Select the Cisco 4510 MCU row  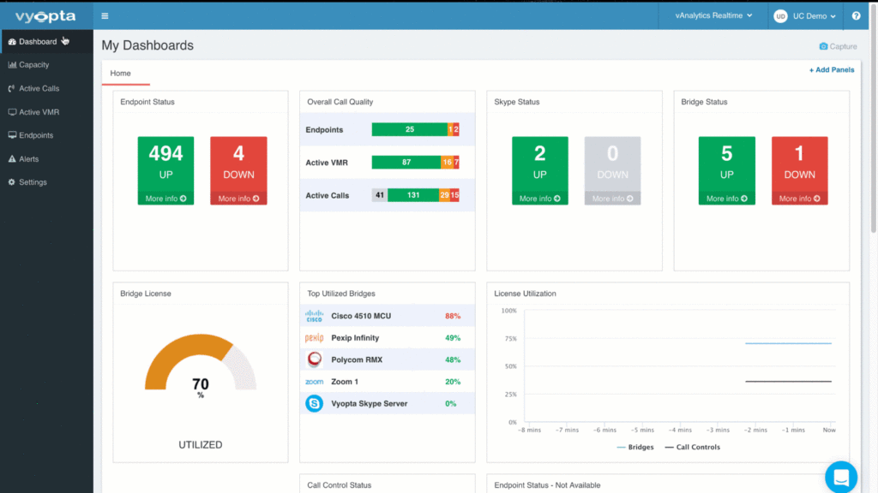tap(388, 316)
